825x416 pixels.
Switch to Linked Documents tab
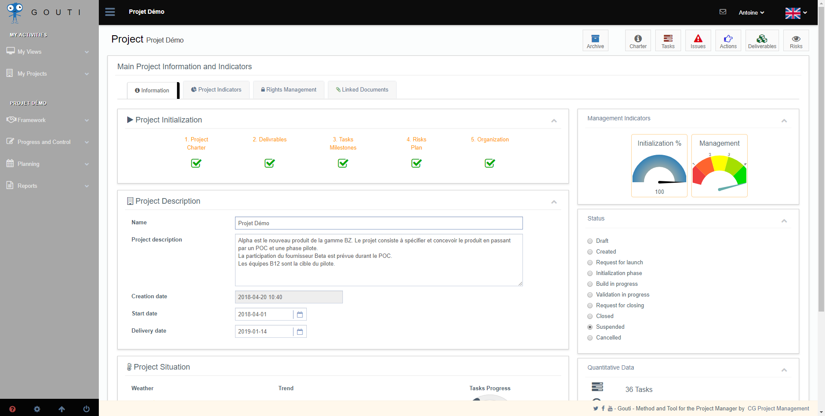[362, 90]
